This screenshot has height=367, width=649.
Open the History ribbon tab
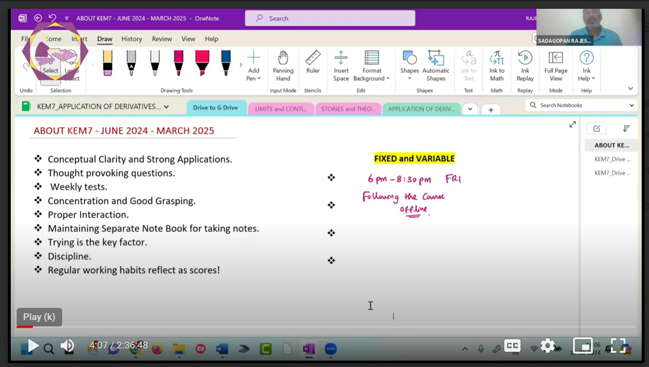(132, 39)
